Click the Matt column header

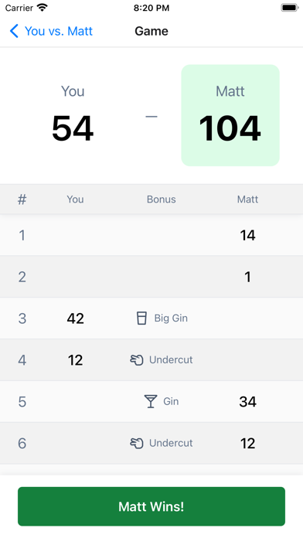click(247, 199)
